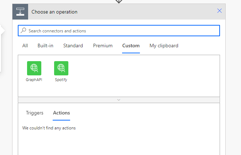Select the Spotify custom connector icon
Viewport: 241px width, 155px height.
pos(61,68)
